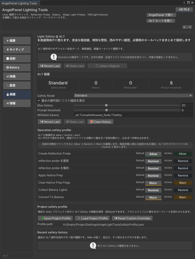Image resolution: width=195 pixels, height=259 pixels.
Task: Open the Safety Mode dropdown
Action: coord(133,95)
